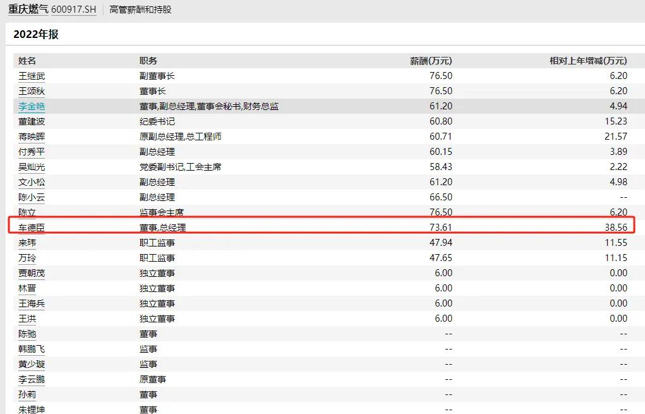Click the 党委副书记,工会主席 position cell
645x414 pixels.
pyautogui.click(x=180, y=167)
